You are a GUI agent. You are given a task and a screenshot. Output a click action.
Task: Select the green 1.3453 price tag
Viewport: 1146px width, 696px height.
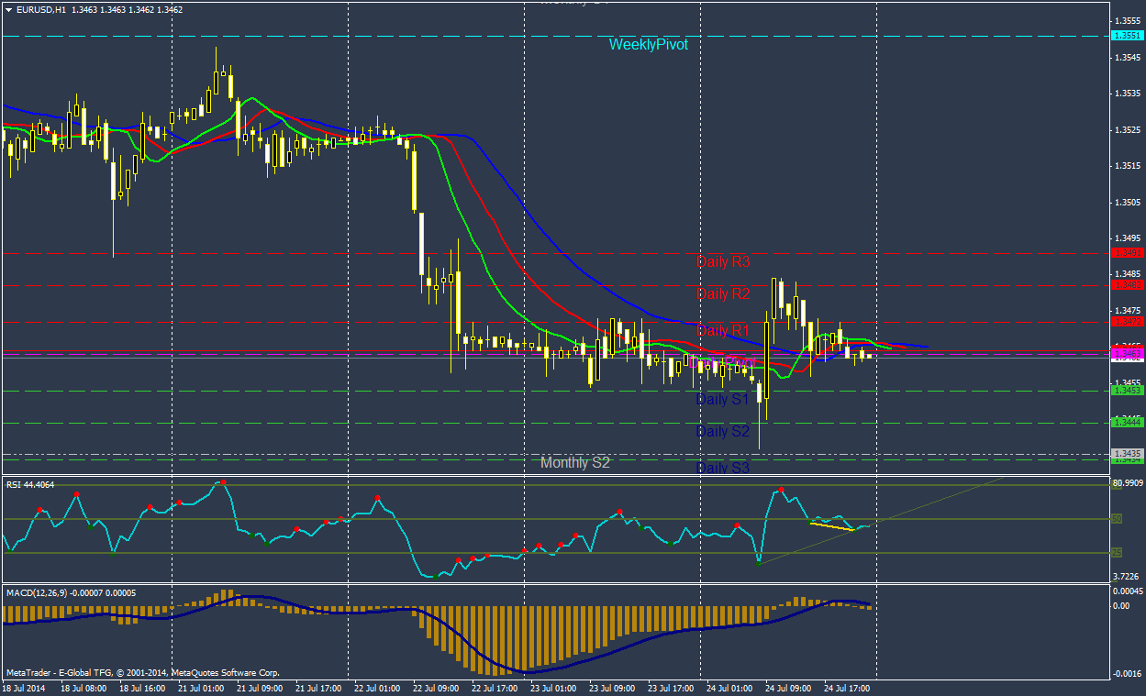coord(1127,391)
